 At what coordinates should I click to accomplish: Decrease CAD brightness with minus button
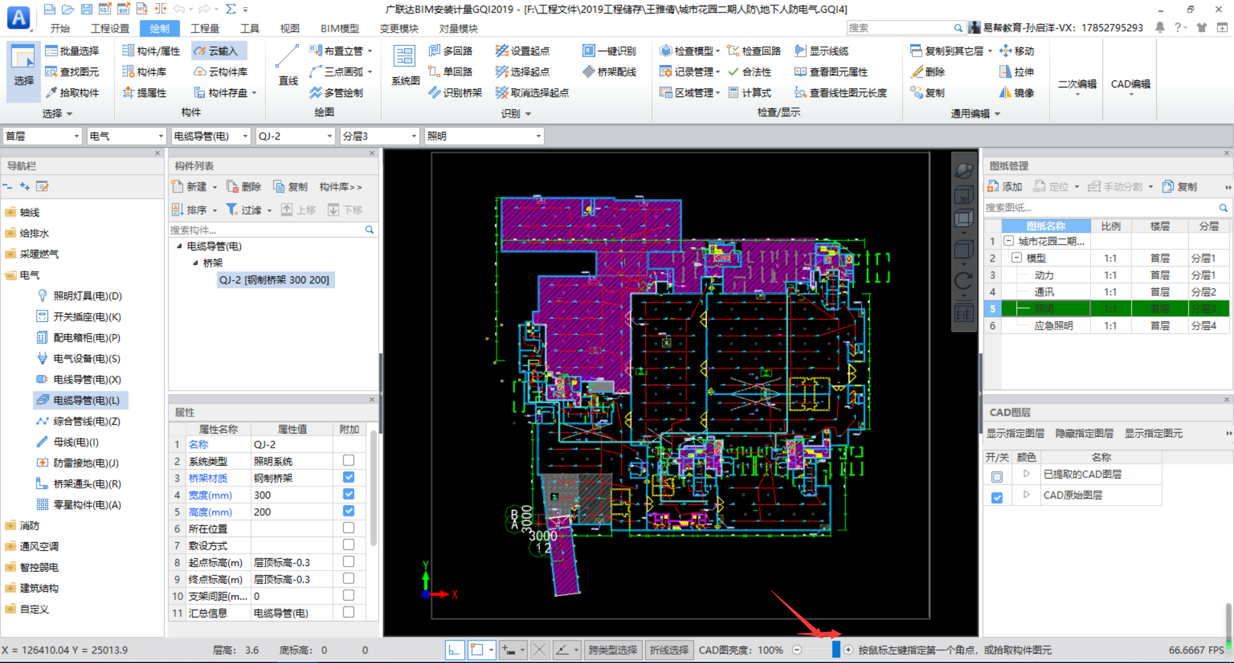coord(796,650)
